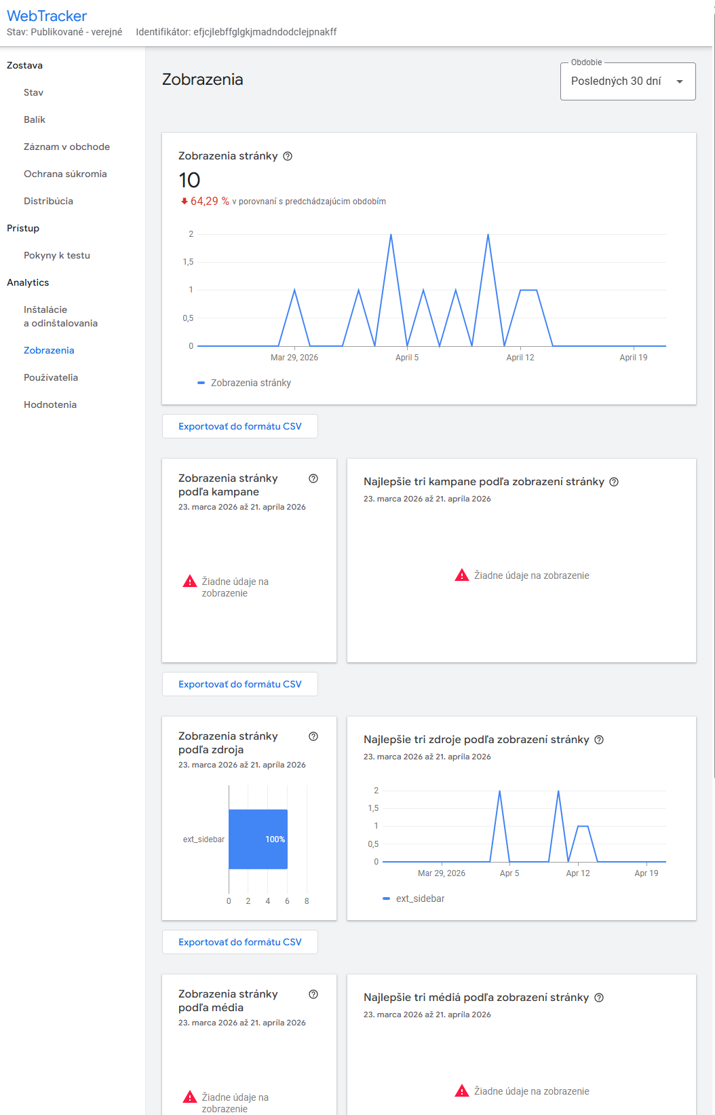The height and width of the screenshot is (1115, 715).
Task: Open the Obdobie period dropdown
Action: 628,81
